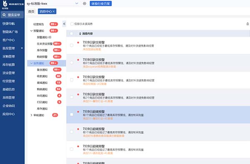Switch to the 首页 tab
The width and height of the screenshot is (250, 164).
[x=31, y=12]
